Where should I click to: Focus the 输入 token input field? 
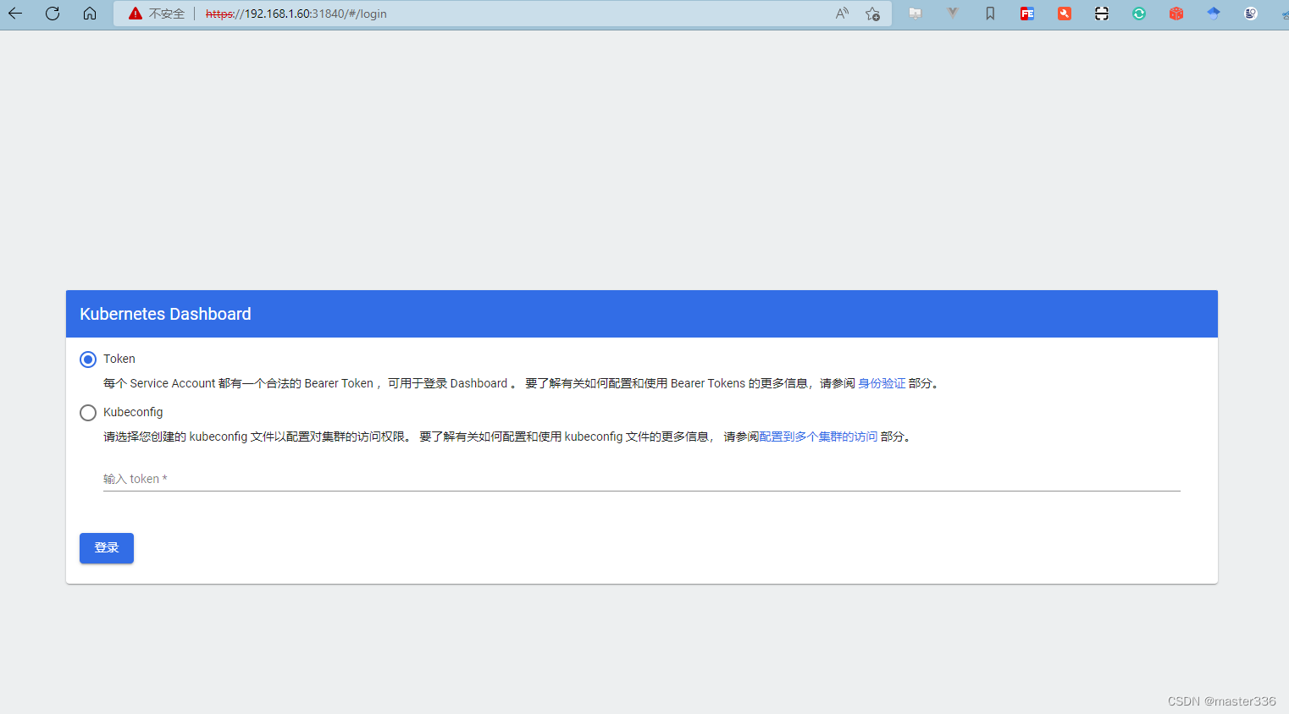coord(642,479)
